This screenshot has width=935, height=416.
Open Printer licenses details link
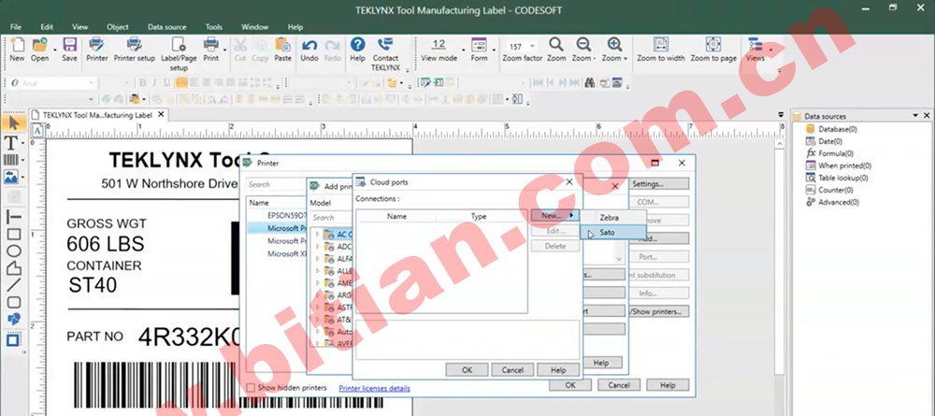(x=375, y=388)
